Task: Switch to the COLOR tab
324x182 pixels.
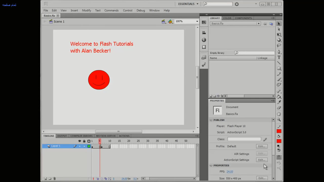Action: [227, 18]
